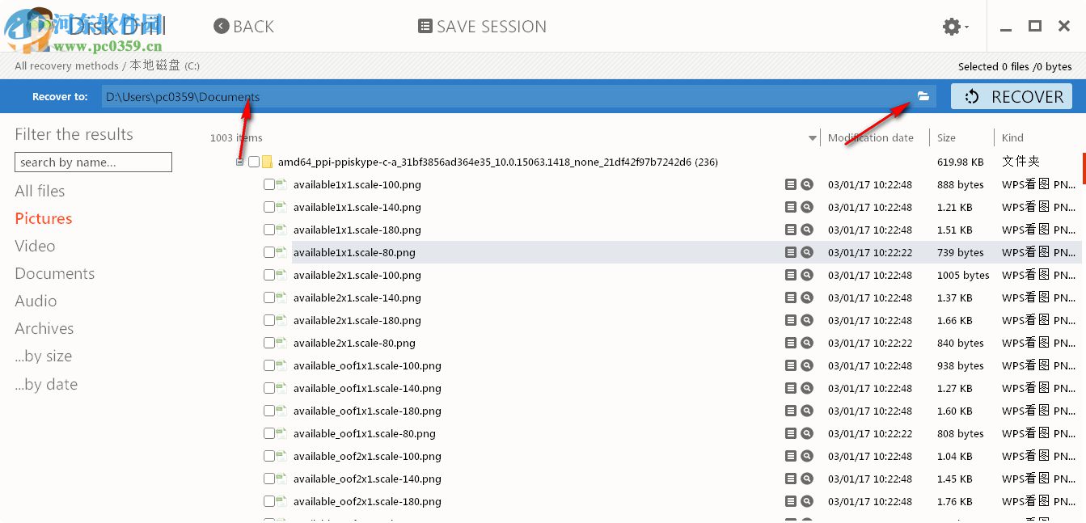Click preview magnifier icon for available_oof2x1.scale-180.png
This screenshot has width=1086, height=523.
(806, 501)
